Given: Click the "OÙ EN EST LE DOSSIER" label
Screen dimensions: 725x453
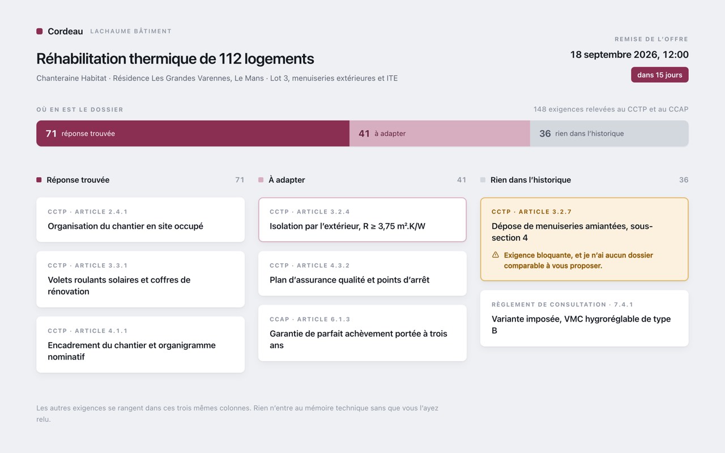Looking at the screenshot, I should pyautogui.click(x=80, y=110).
